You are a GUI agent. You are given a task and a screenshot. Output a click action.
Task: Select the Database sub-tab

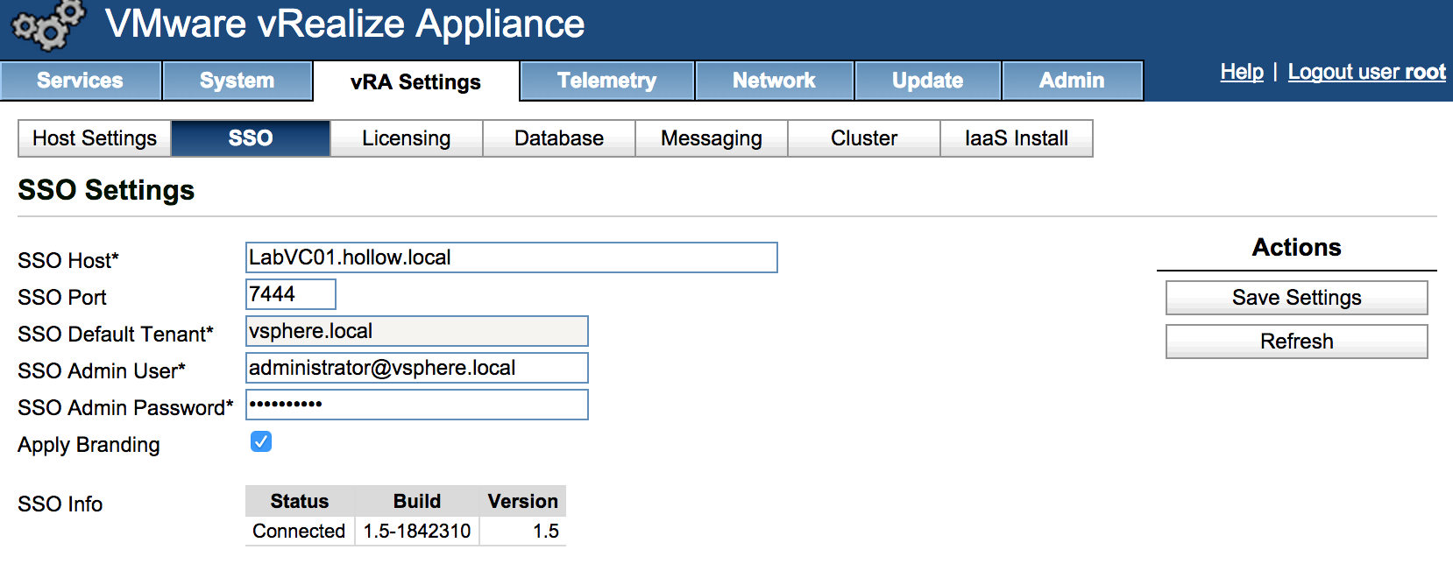pos(559,138)
